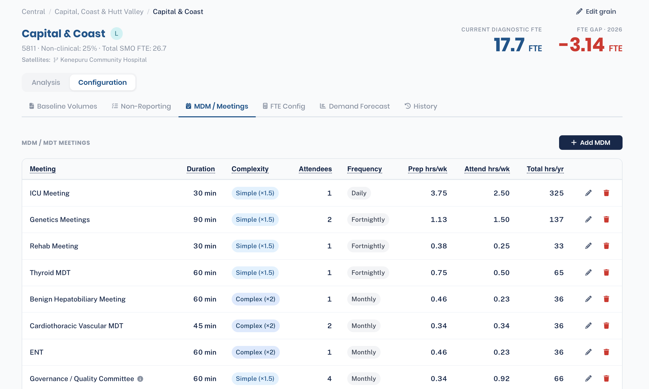Click the Complexity column header
Viewport: 649px width, 389px height.
250,169
